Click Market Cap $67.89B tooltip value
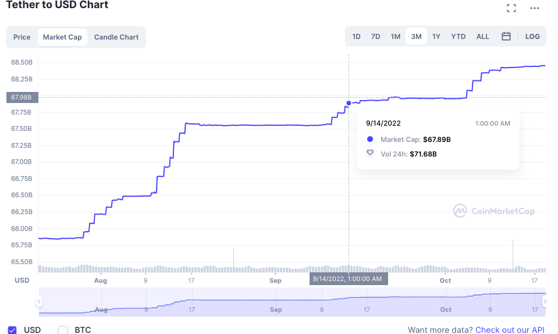558x334 pixels. 436,140
